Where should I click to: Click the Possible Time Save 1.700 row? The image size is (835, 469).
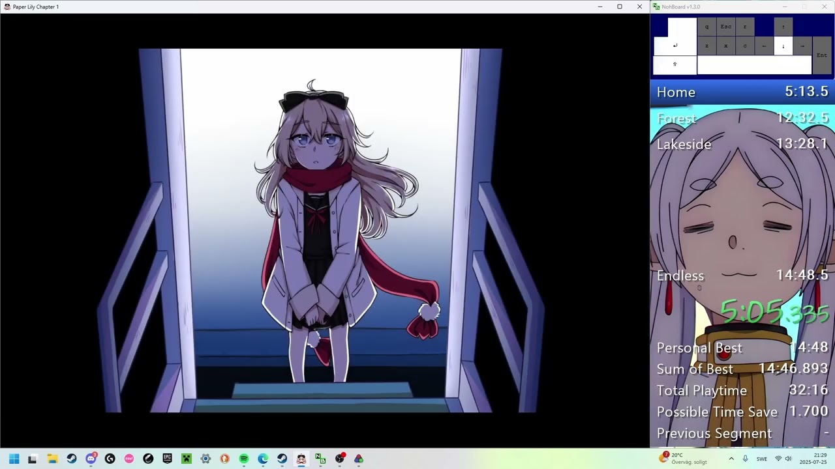[x=742, y=412]
